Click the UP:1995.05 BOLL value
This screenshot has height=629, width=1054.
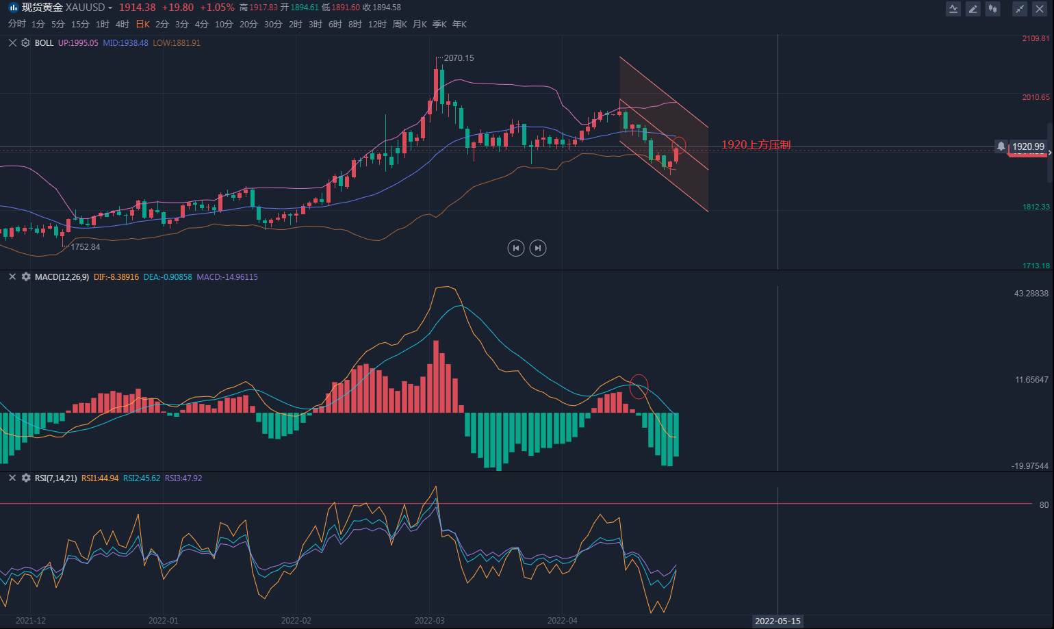(x=78, y=42)
